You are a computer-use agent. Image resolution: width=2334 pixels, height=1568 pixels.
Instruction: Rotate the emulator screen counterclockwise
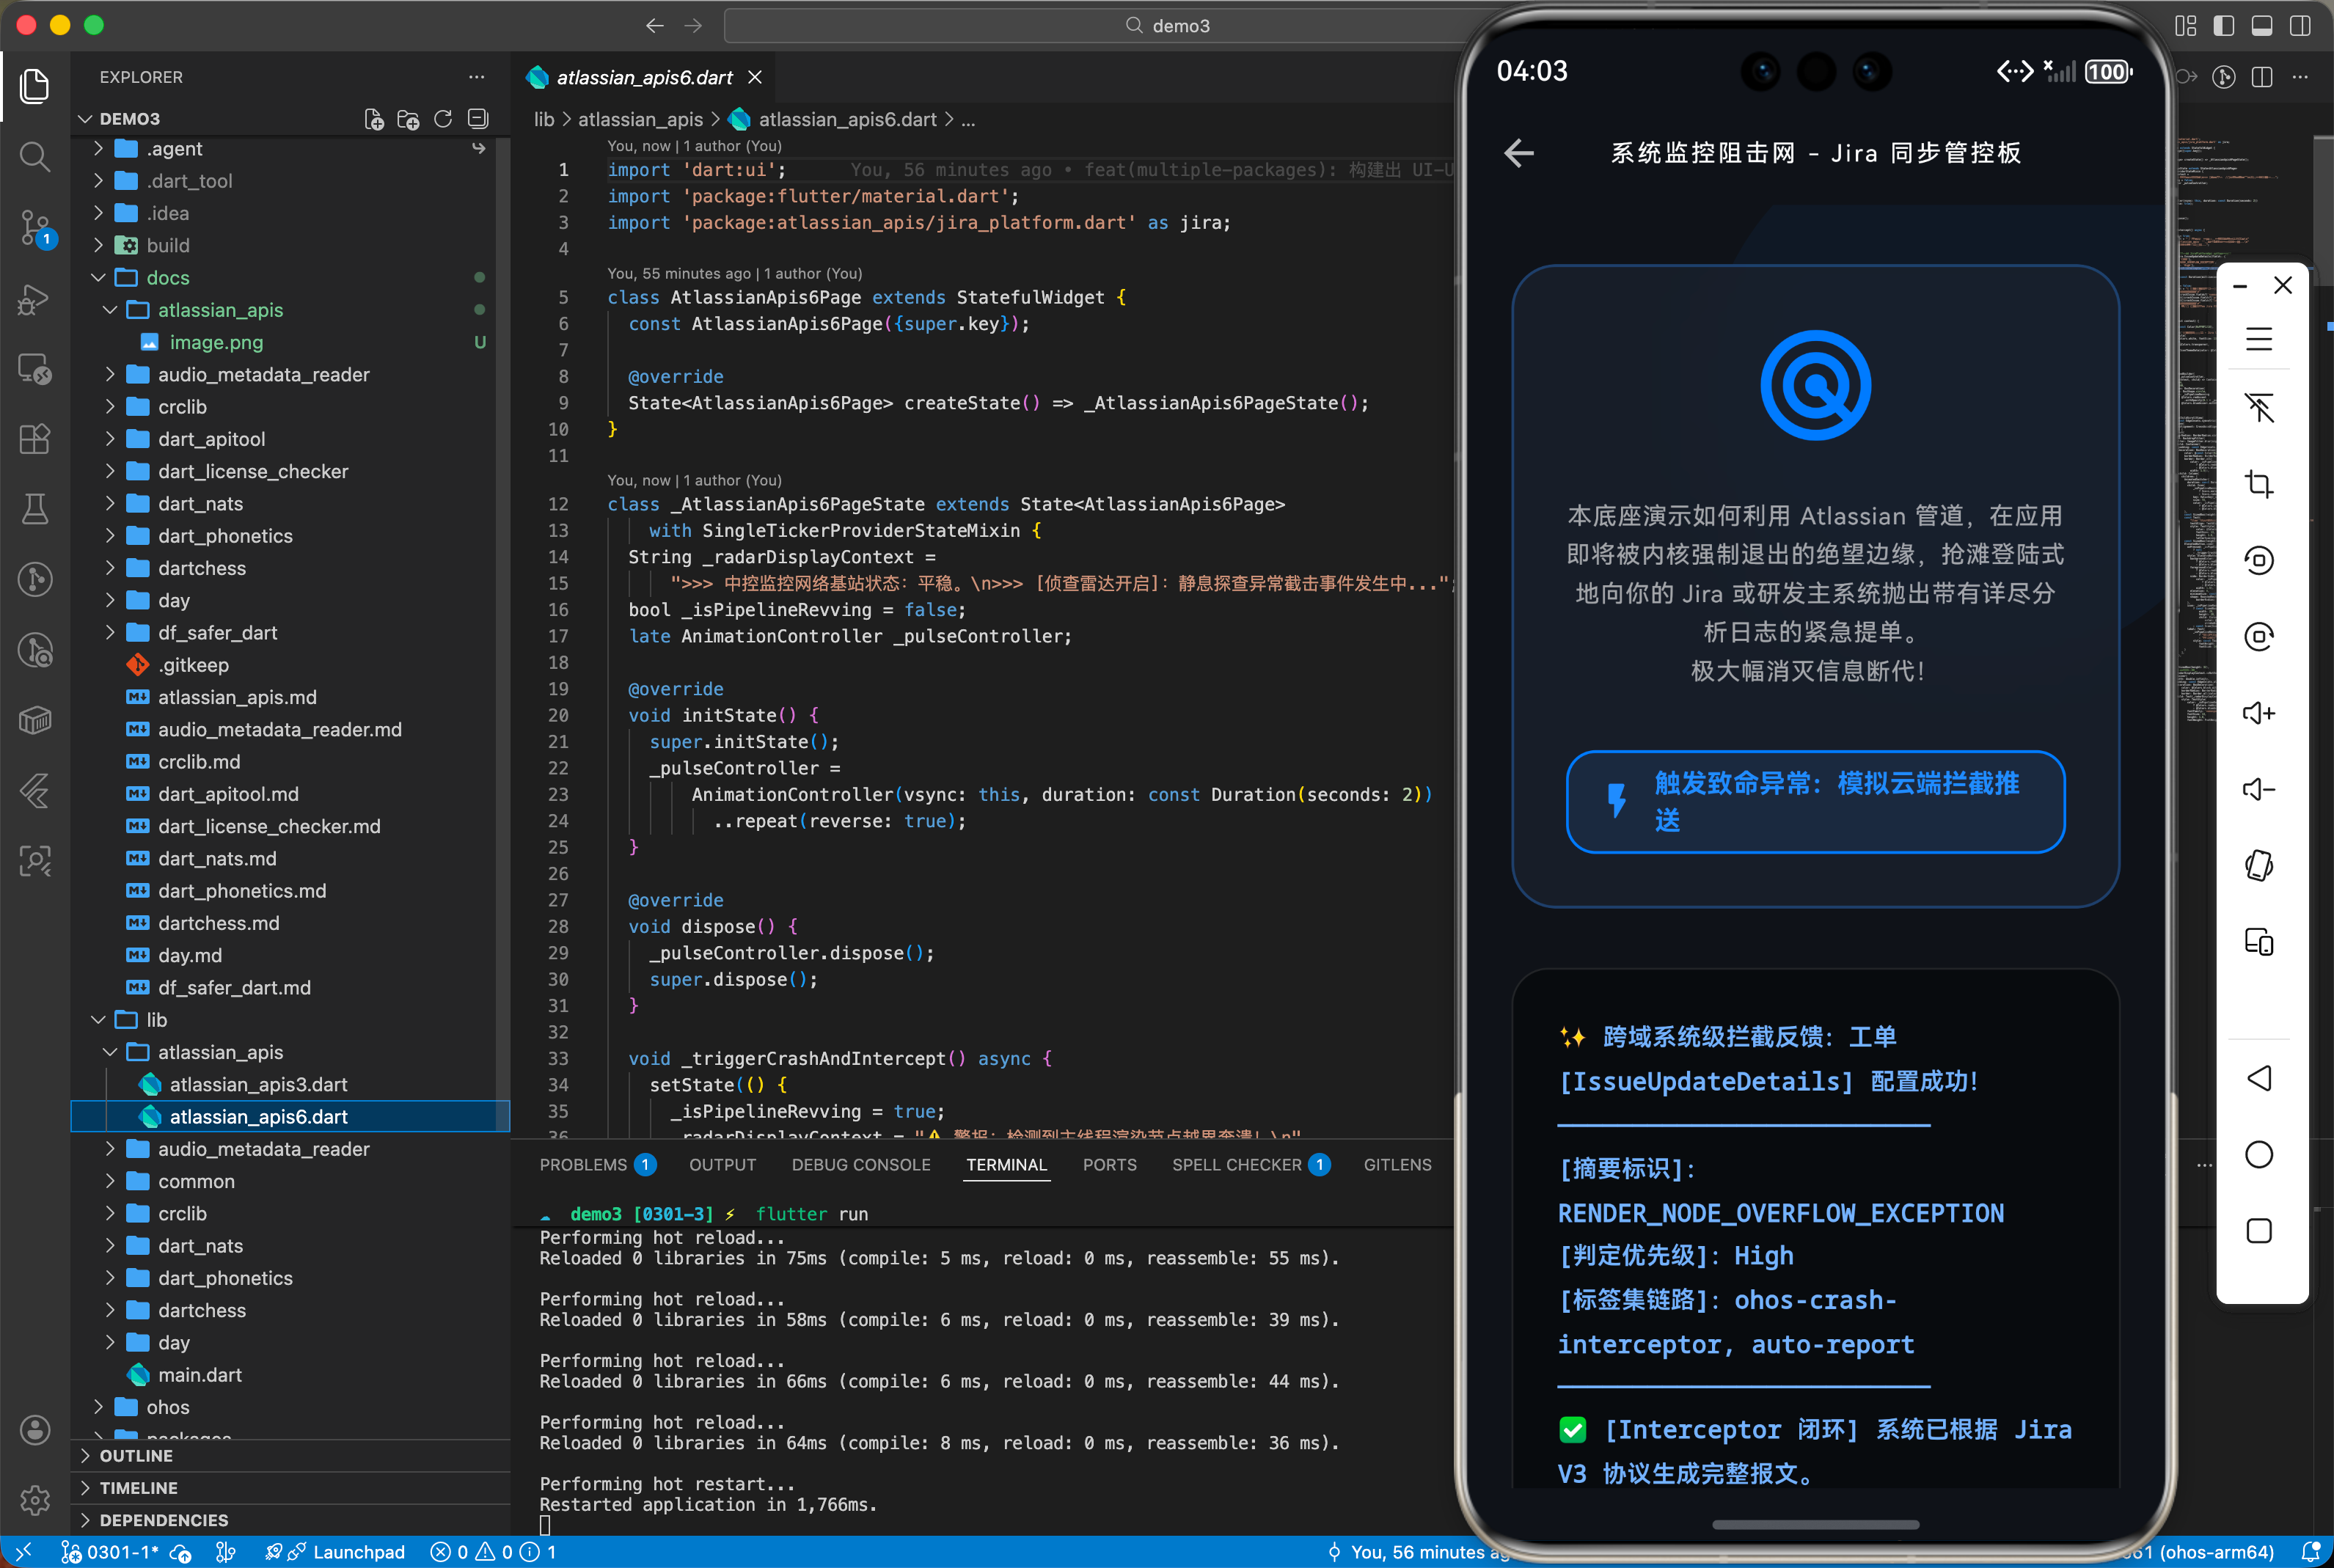[2259, 560]
